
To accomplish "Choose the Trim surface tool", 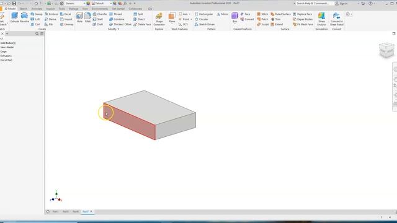I will (x=275, y=19).
